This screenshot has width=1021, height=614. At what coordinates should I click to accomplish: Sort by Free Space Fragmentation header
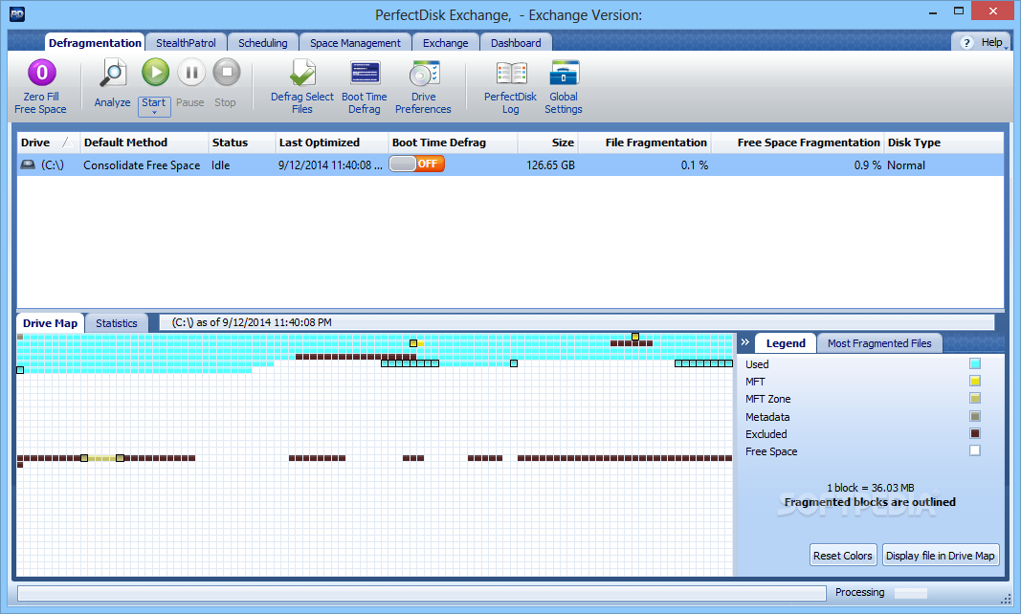(x=798, y=143)
